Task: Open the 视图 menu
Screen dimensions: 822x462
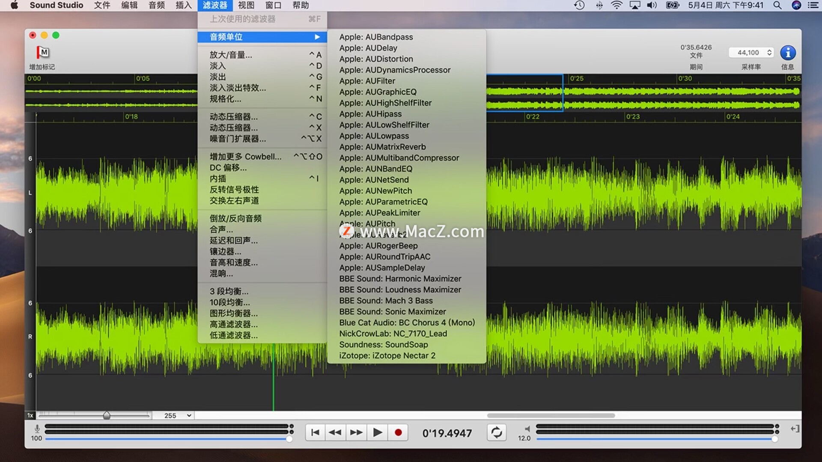Action: coord(246,5)
